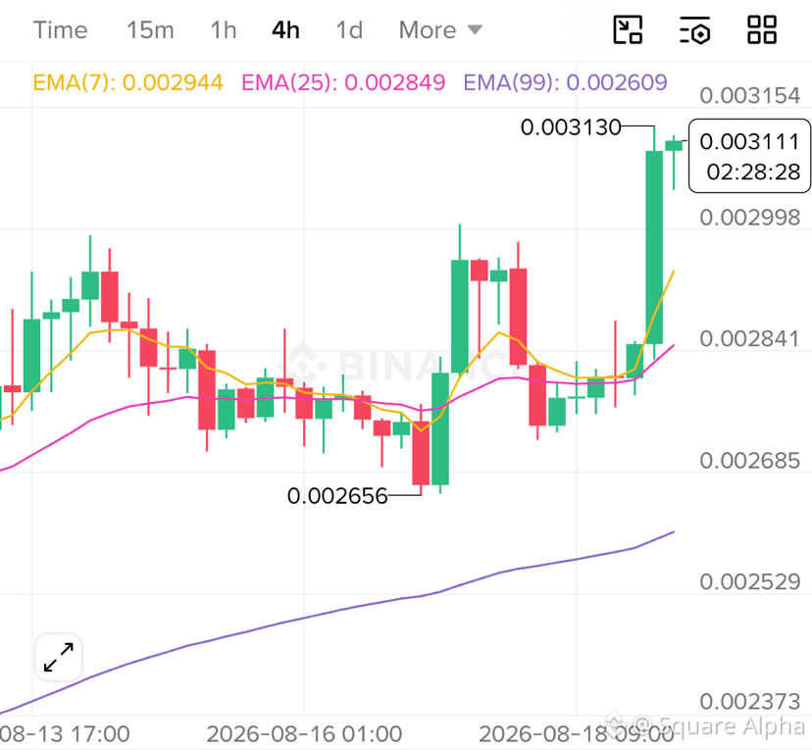Open the four-square grid layout icon
This screenshot has width=812, height=750.
click(x=762, y=29)
